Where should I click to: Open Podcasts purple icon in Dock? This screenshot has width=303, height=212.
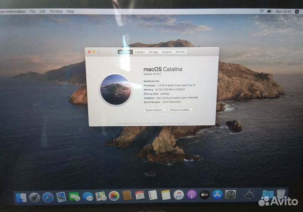192,195
